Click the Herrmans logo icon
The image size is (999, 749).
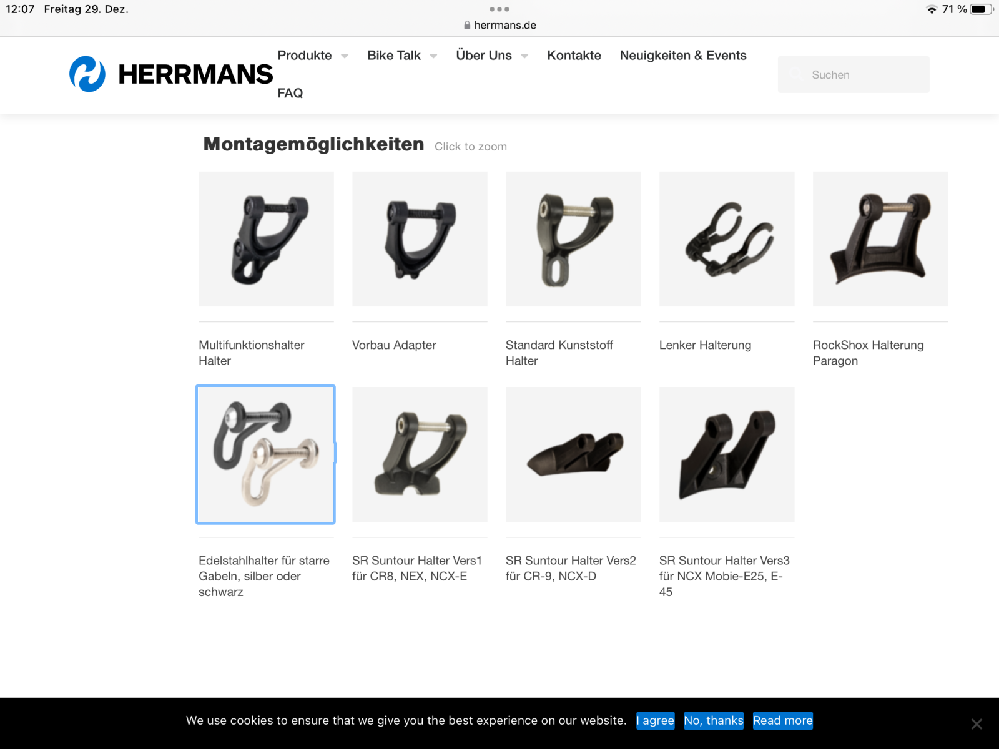87,74
